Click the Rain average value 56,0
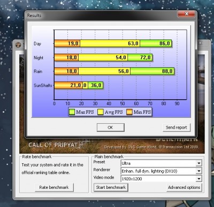Viewport: 214px width, 207px height. tap(124, 71)
